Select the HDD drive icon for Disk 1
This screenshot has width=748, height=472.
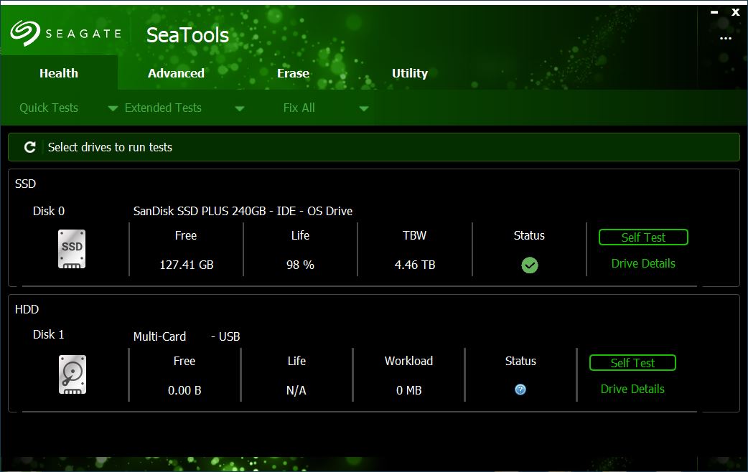tap(72, 374)
